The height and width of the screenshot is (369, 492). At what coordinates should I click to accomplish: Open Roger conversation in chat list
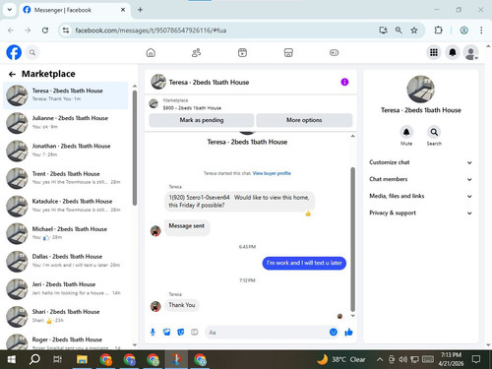point(65,340)
